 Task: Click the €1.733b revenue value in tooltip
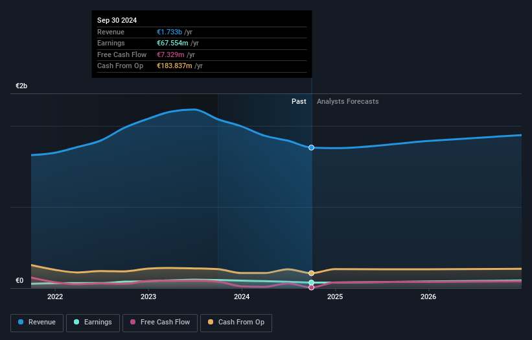tap(169, 32)
